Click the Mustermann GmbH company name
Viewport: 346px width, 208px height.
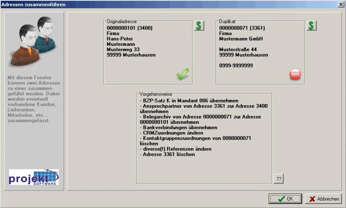pos(241,39)
